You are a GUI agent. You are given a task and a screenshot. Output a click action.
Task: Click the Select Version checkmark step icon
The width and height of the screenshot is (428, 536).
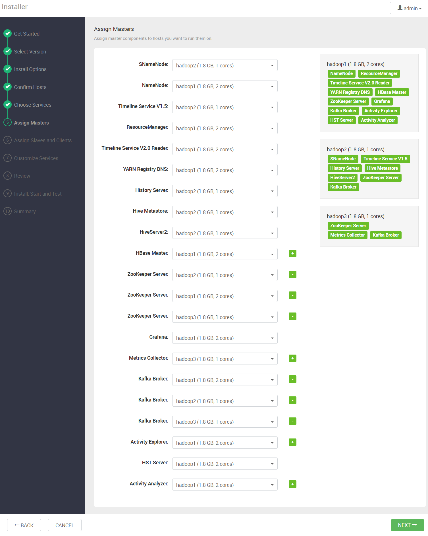[x=8, y=51]
